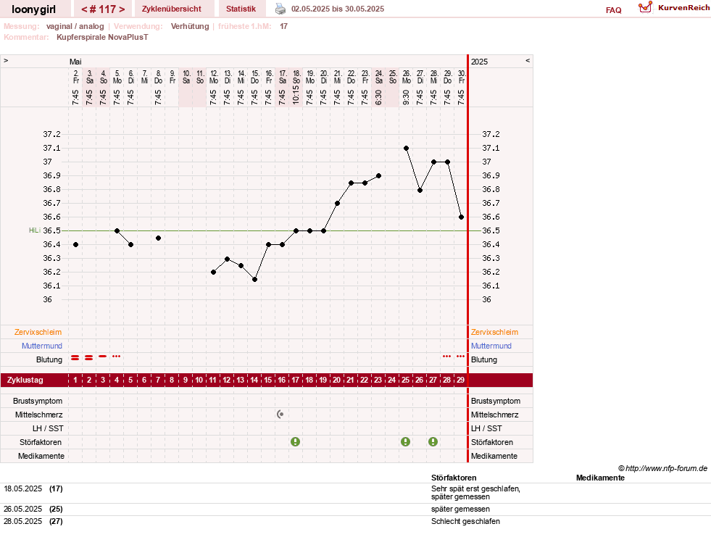Viewport: 711px width, 545px height.
Task: Click the nfp-forum.de copyright link
Action: [662, 468]
